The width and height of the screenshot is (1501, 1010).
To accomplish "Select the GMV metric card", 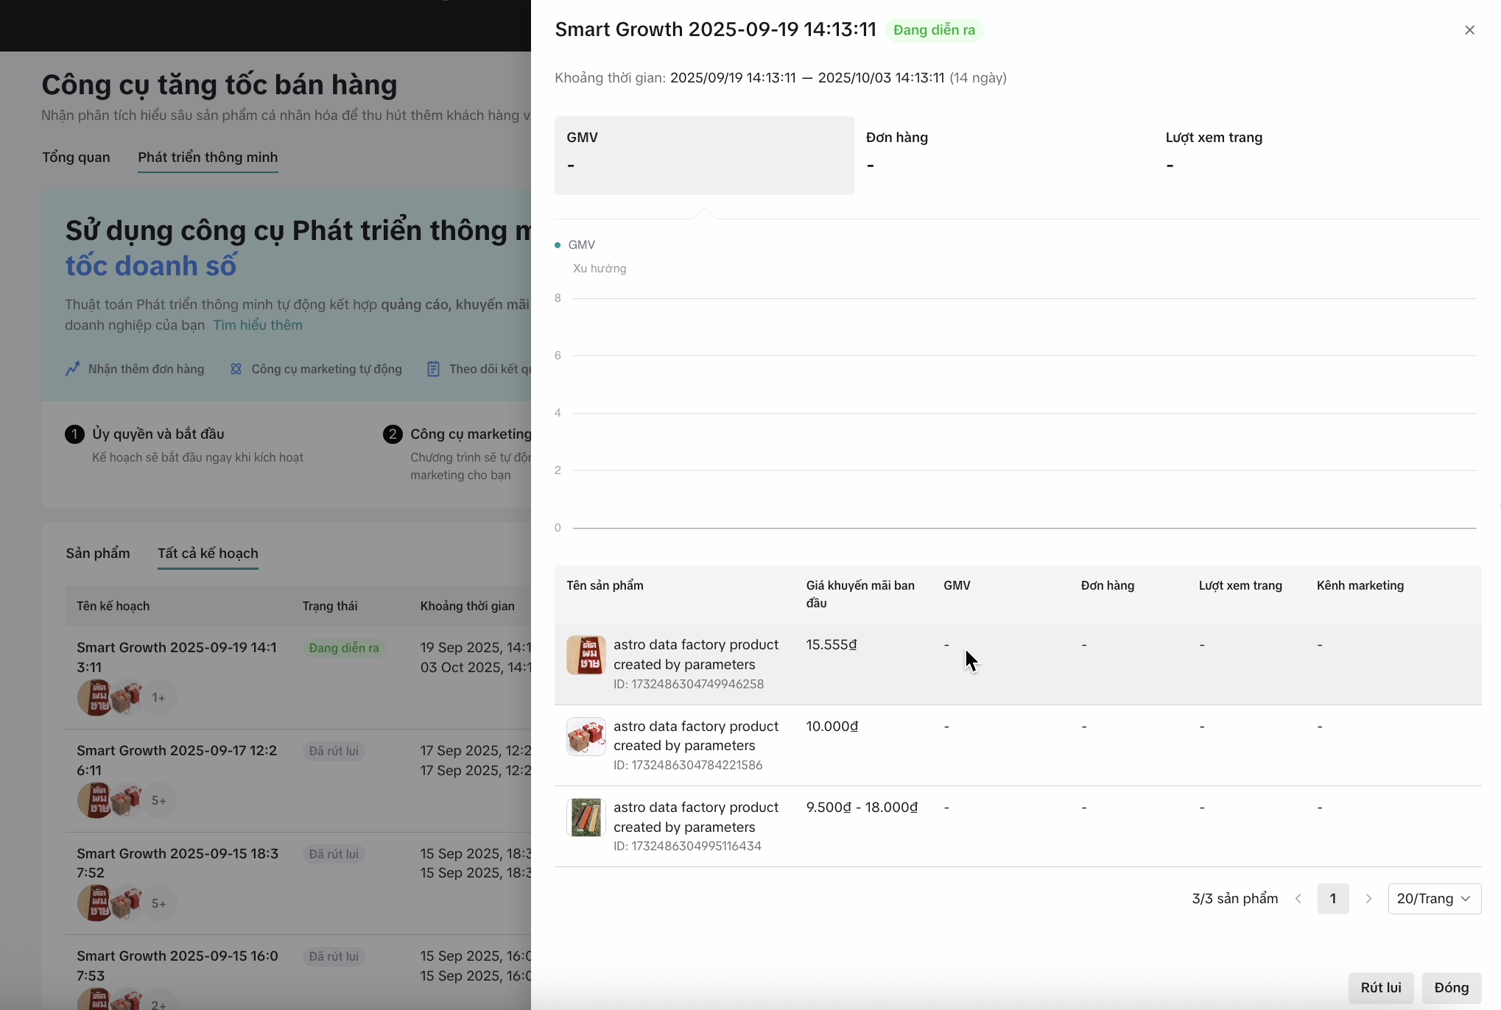I will point(703,155).
